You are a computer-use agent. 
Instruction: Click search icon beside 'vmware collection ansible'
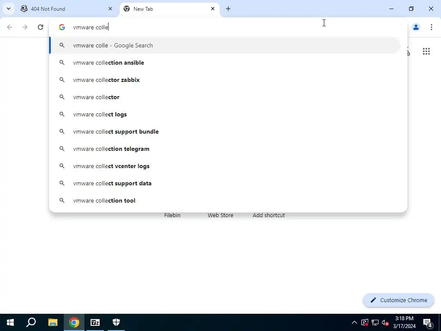point(62,62)
